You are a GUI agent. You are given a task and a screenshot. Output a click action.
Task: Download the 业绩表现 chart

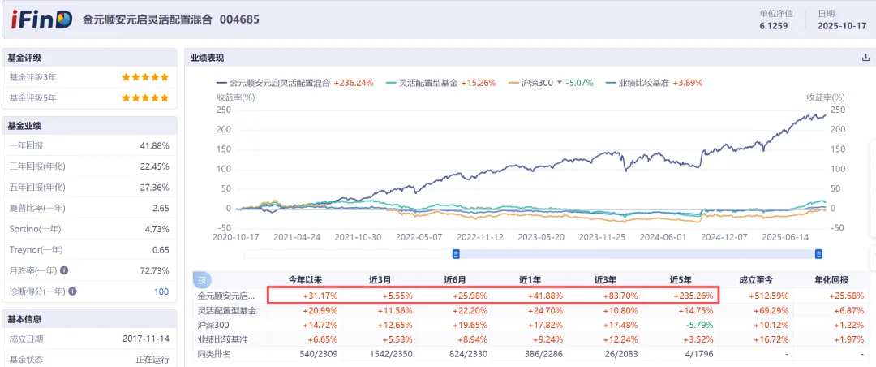click(865, 58)
